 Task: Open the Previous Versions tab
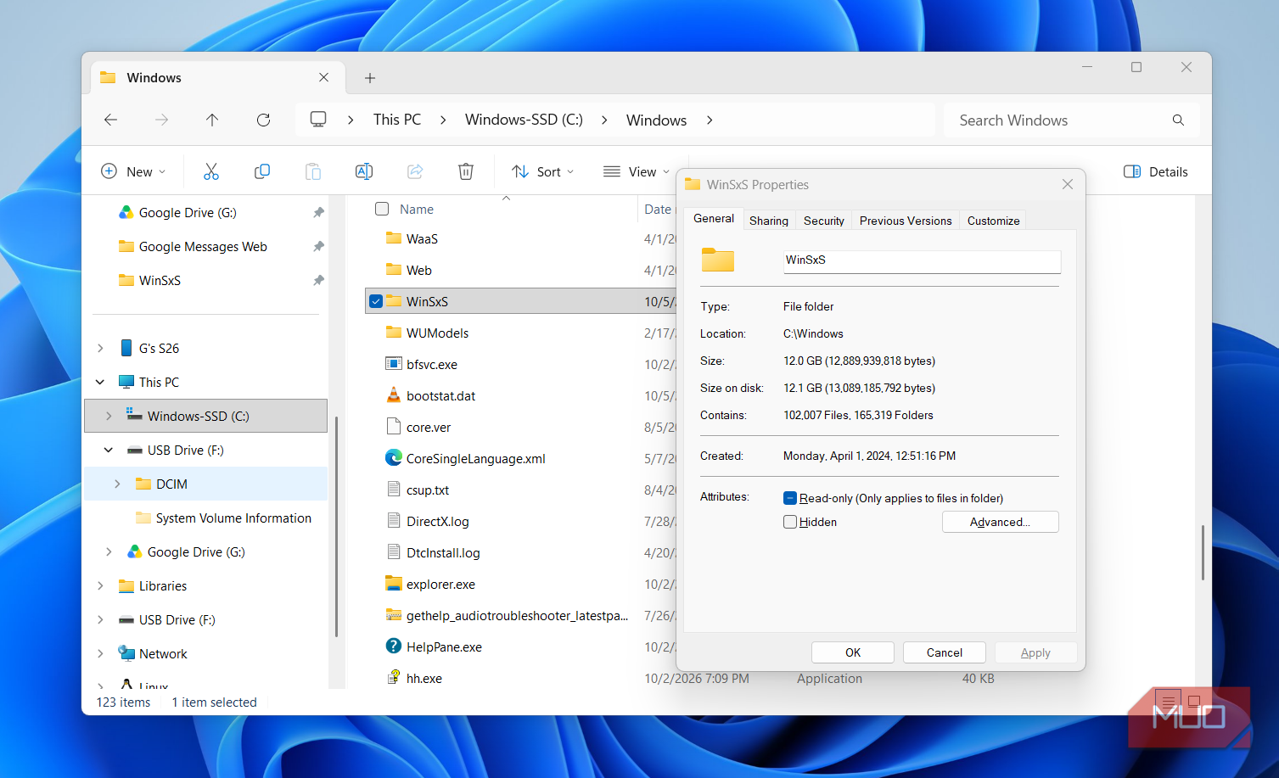906,221
